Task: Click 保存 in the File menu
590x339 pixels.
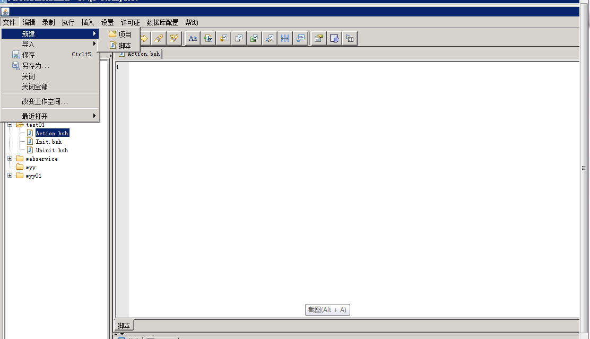Action: tap(29, 55)
